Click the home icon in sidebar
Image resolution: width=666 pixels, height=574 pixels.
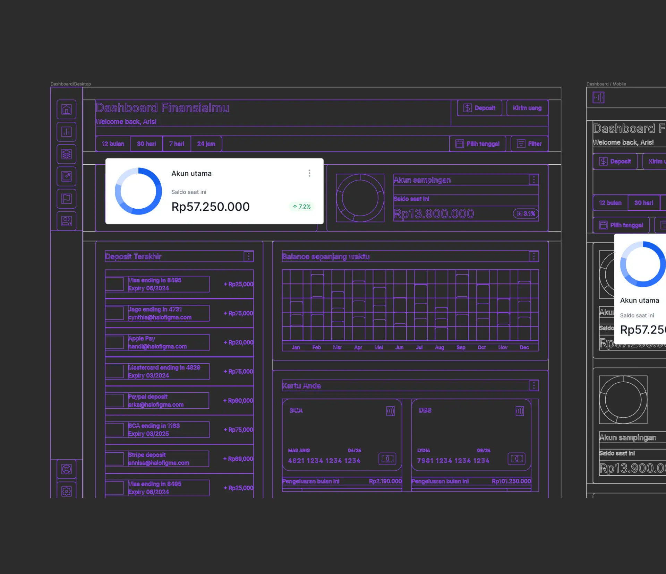(66, 110)
